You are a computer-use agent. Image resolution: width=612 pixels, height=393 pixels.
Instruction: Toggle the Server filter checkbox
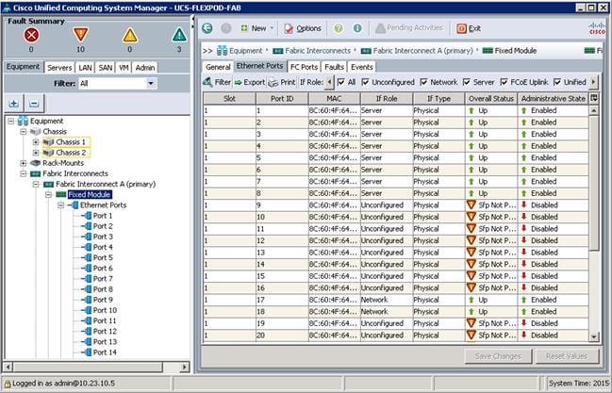click(467, 82)
